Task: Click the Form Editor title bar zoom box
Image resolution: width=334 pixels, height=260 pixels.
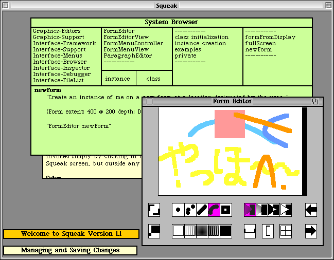Action: pyautogui.click(x=315, y=102)
